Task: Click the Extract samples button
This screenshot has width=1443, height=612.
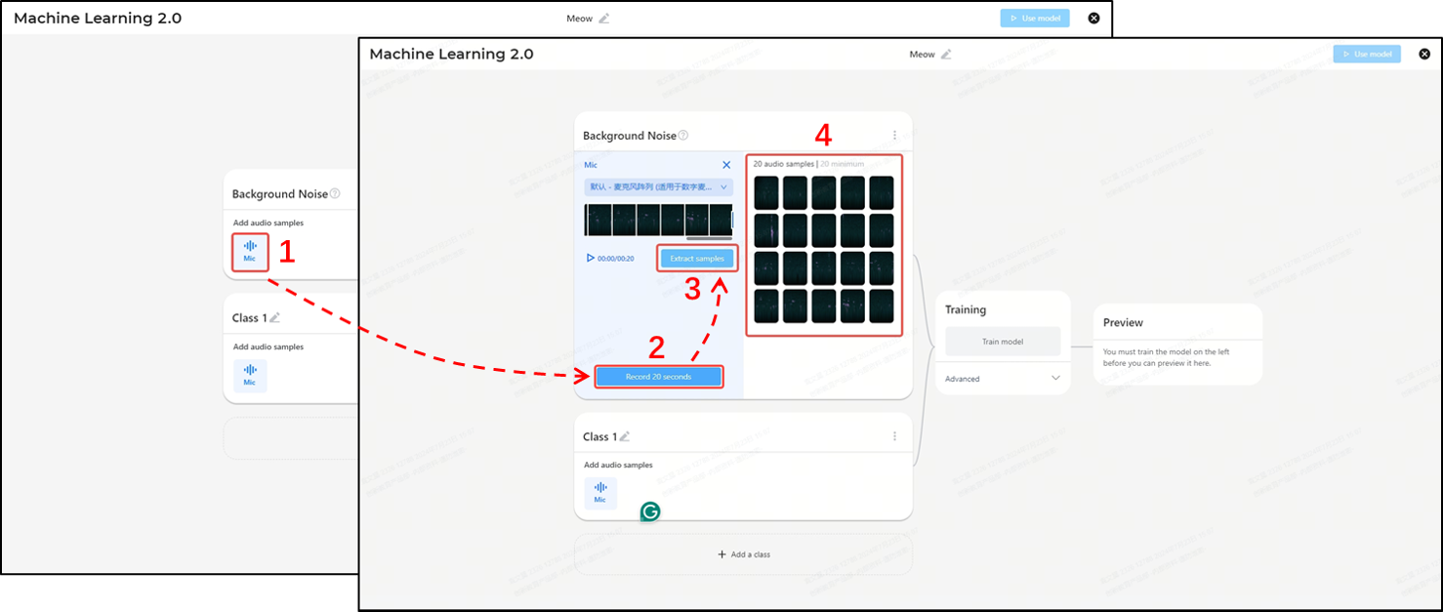Action: click(x=697, y=259)
